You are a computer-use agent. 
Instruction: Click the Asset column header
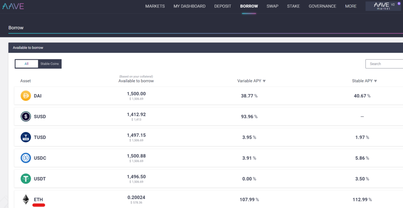pos(25,81)
